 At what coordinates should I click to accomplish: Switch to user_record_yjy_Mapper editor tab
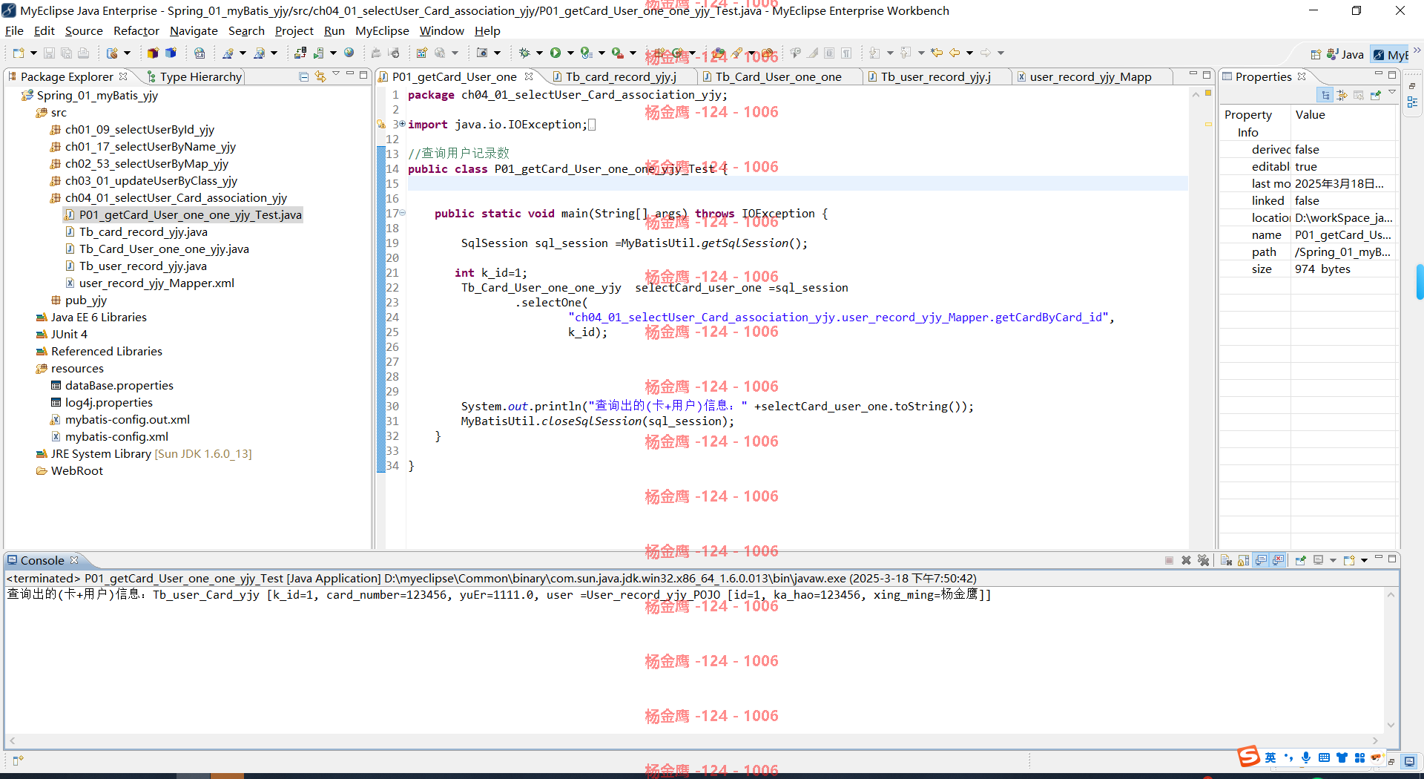(1090, 76)
